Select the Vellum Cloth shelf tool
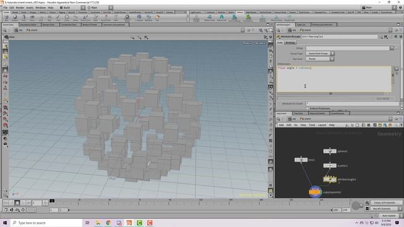Viewport: 404px width, 227px height. pos(210,18)
